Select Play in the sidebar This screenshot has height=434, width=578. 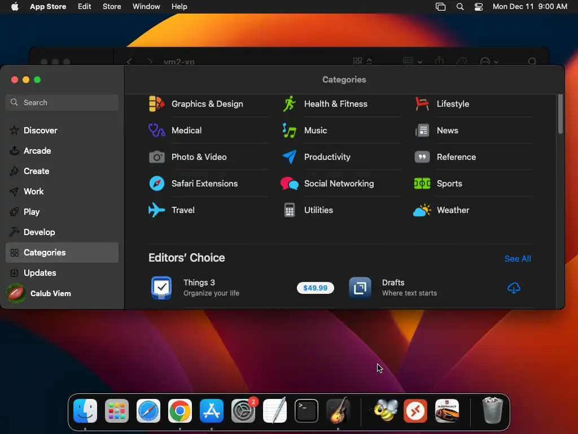coord(62,212)
